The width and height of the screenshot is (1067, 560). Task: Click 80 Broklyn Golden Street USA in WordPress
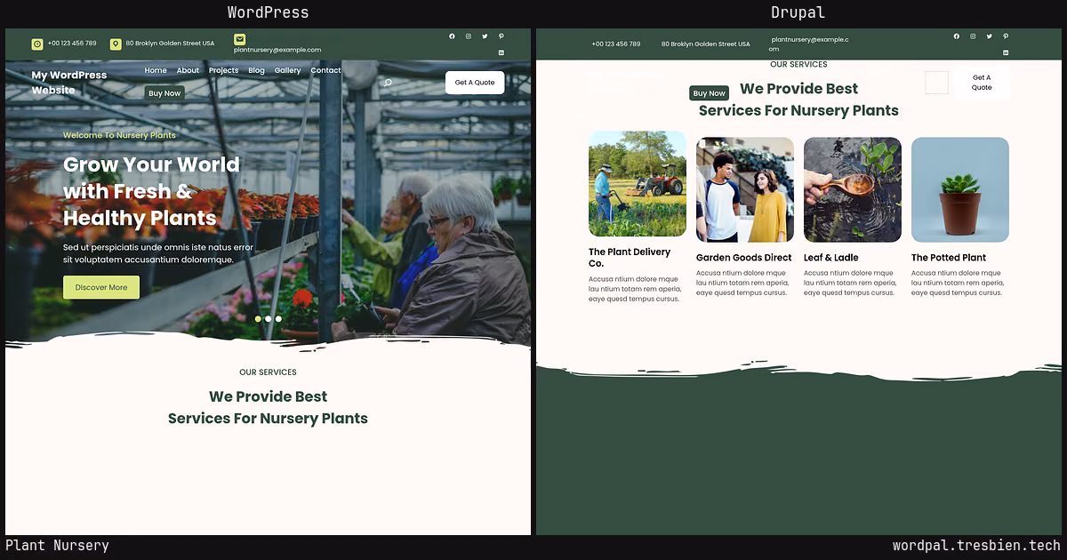(170, 44)
